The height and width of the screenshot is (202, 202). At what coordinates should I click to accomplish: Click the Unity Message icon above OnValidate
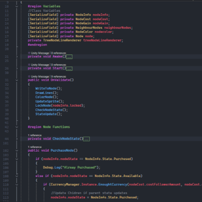[x=29, y=77]
